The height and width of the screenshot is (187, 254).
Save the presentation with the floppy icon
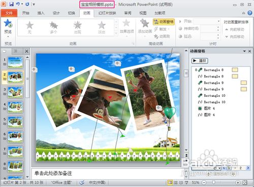click(11, 4)
